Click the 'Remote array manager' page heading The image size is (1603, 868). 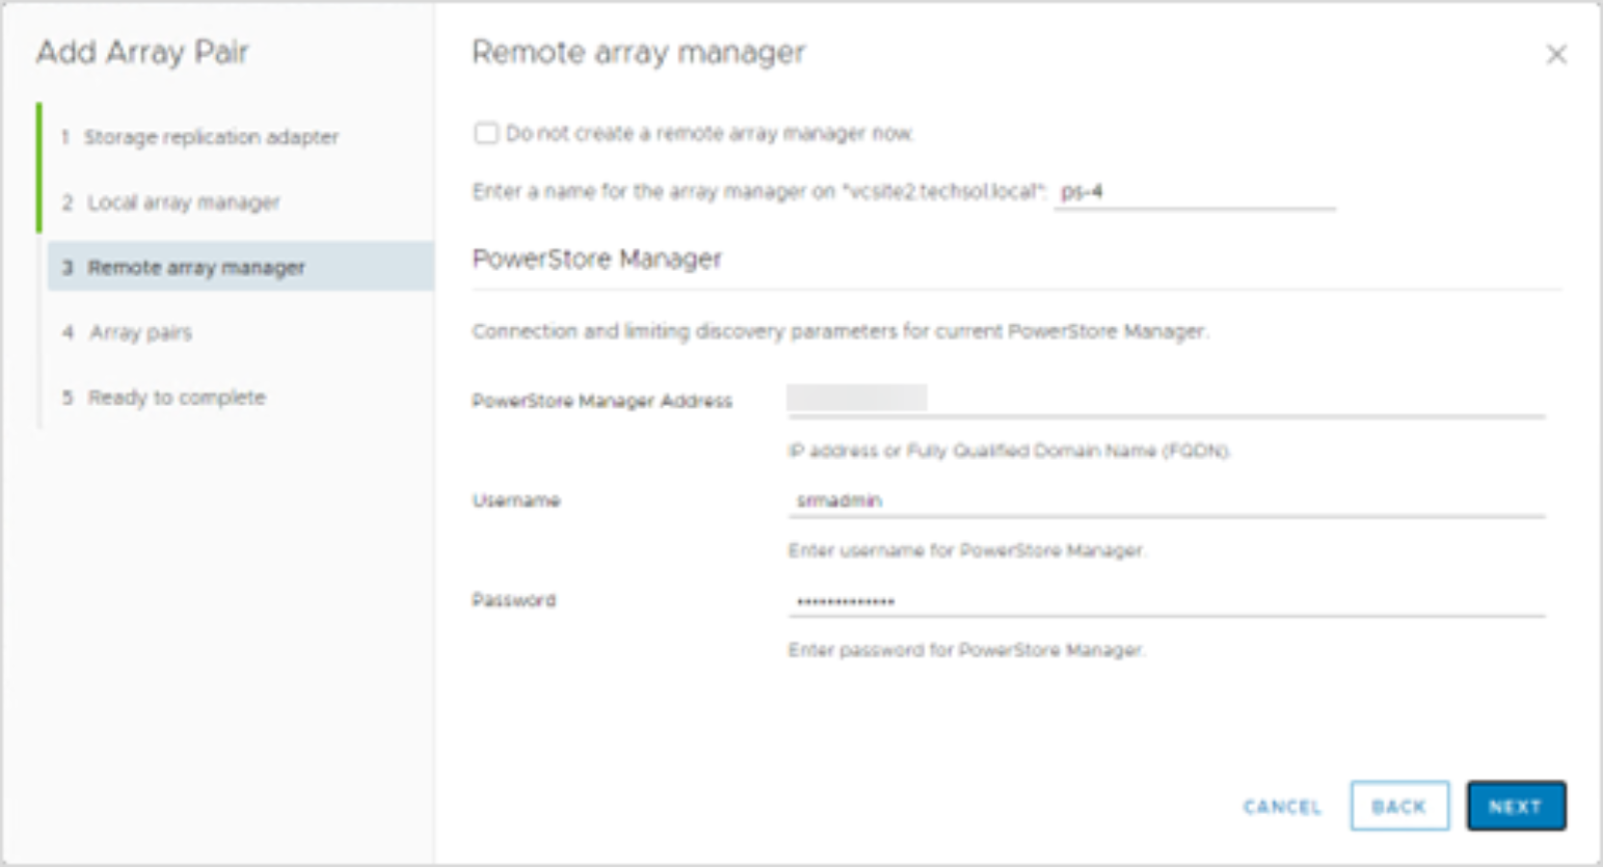pos(638,52)
